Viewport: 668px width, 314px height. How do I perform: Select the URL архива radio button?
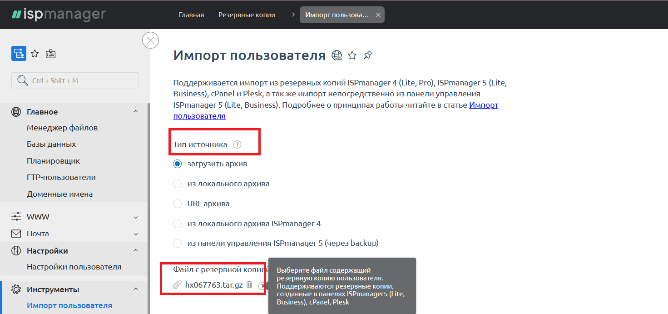click(178, 204)
